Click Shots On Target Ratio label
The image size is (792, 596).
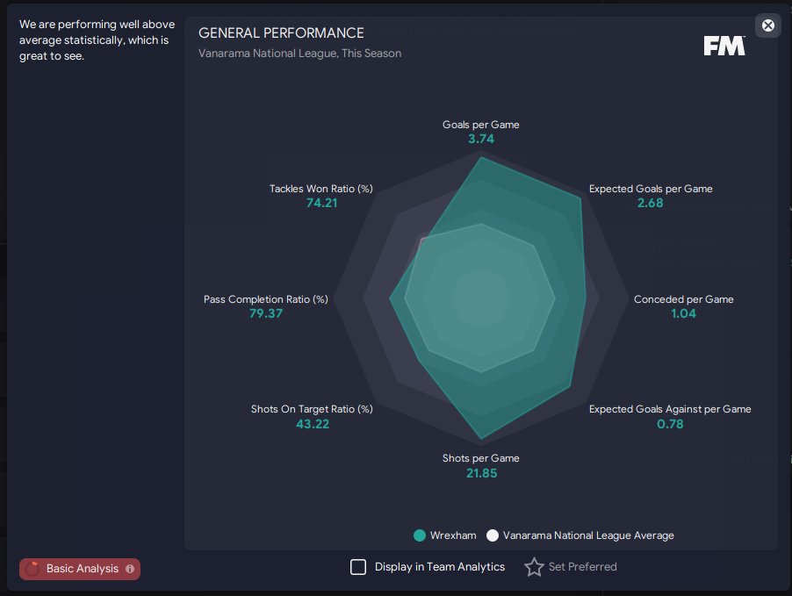point(312,409)
